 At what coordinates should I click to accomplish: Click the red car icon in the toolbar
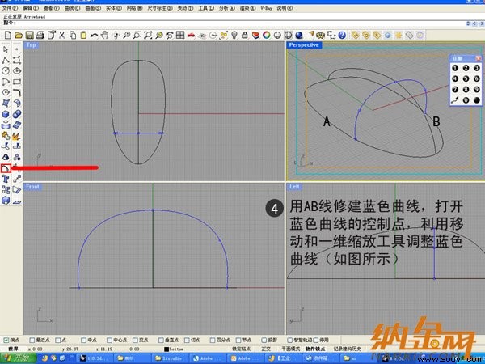tap(191, 36)
